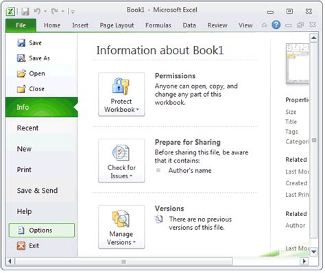Switch to the Page Layout tab

pos(117,25)
